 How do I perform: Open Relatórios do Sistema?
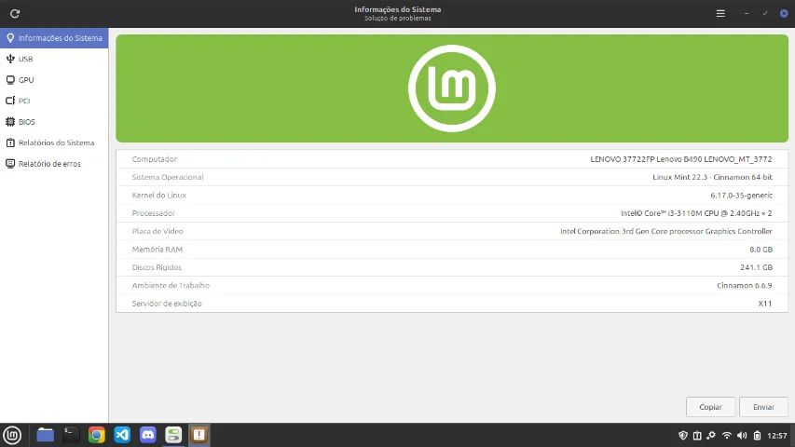(54, 142)
